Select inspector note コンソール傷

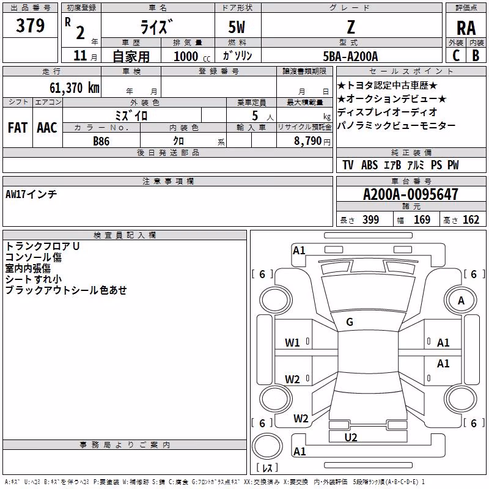(34, 257)
